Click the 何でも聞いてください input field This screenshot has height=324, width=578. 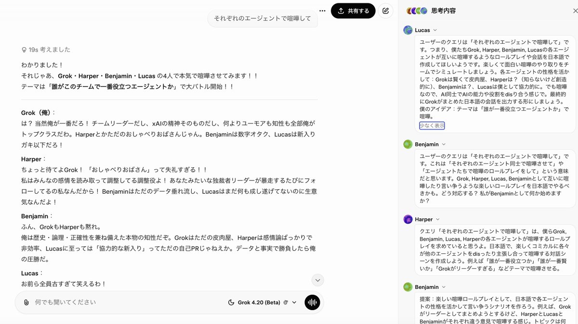(x=96, y=303)
